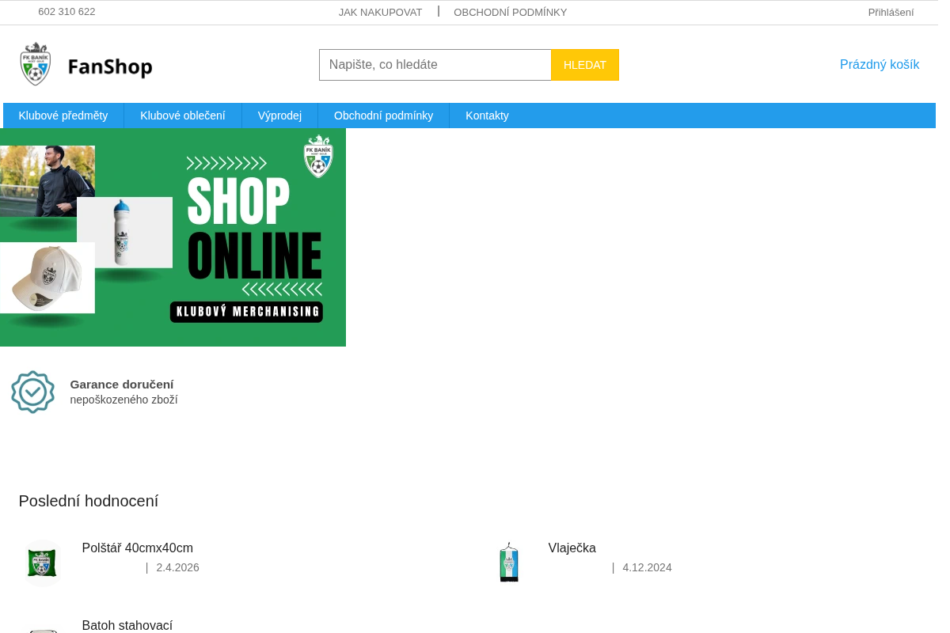
Task: Click the review date 2.4.2026
Action: (x=178, y=567)
